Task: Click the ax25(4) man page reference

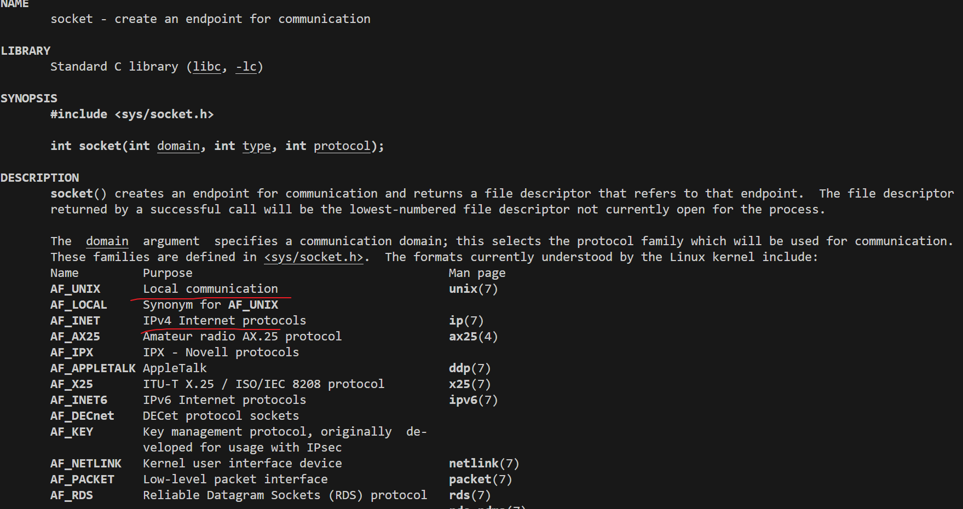Action: click(474, 337)
